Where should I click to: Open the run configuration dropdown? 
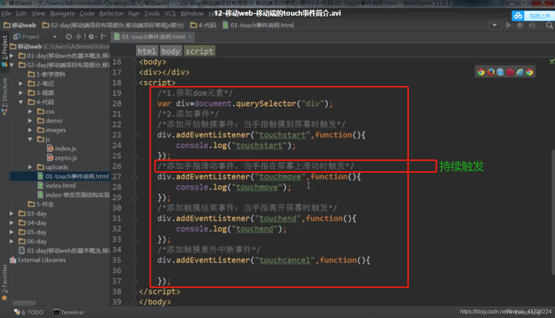pos(494,25)
